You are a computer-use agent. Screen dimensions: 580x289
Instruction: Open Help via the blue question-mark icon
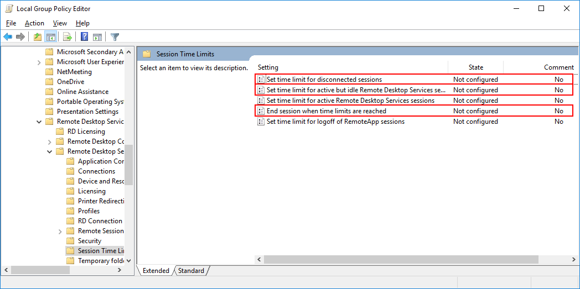point(84,37)
